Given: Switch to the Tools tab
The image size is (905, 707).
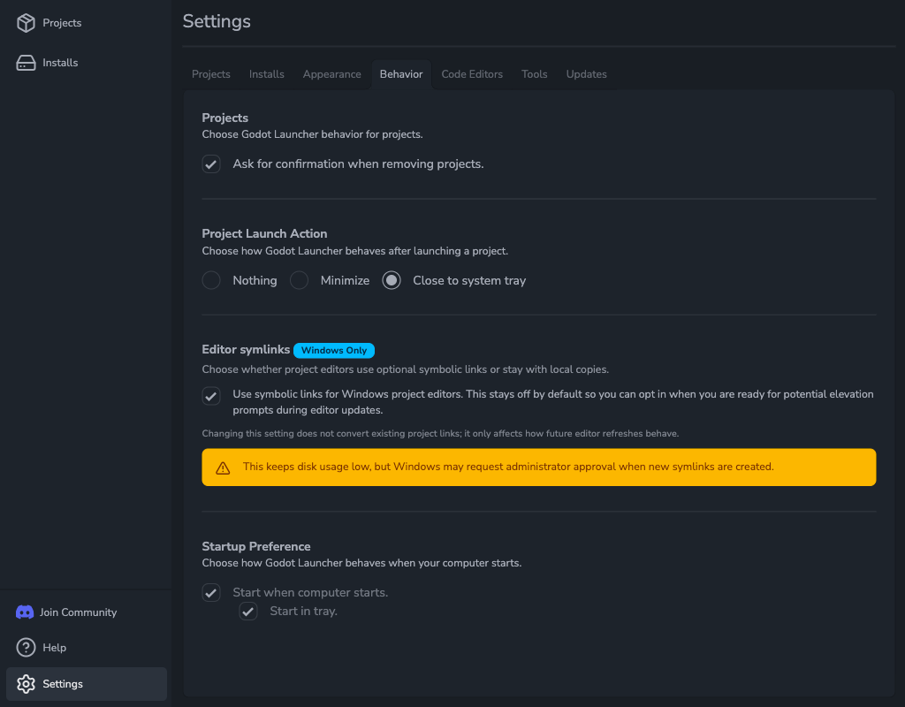Looking at the screenshot, I should coord(535,74).
